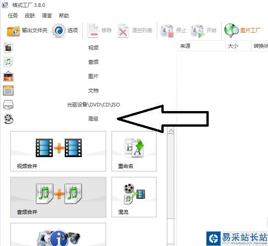This screenshot has width=268, height=246.
Task: Click the 转换状态 column header
Action: [260, 46]
